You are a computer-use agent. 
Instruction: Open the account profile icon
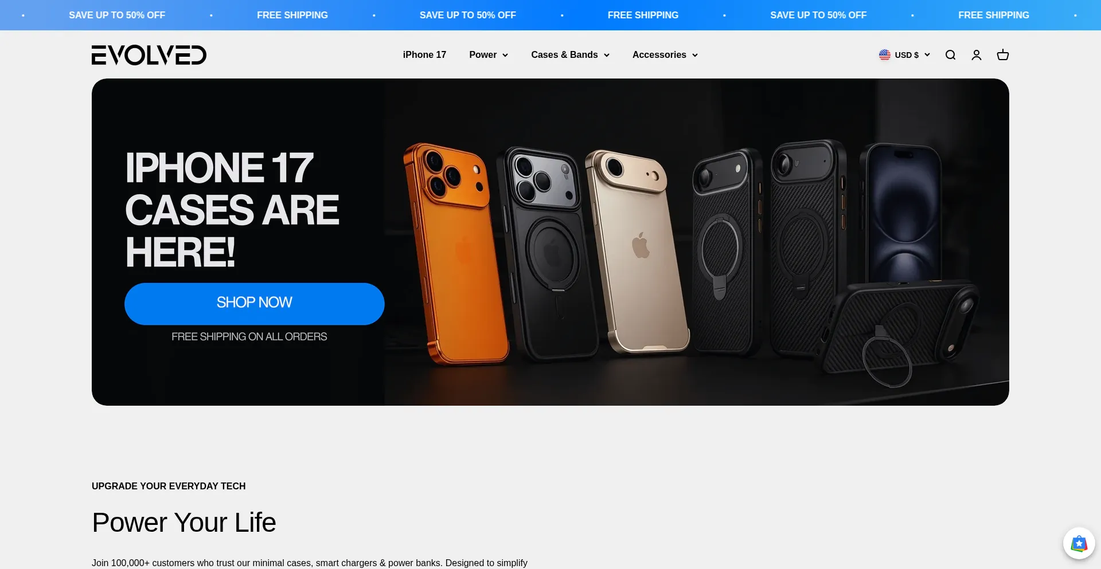[x=977, y=55]
